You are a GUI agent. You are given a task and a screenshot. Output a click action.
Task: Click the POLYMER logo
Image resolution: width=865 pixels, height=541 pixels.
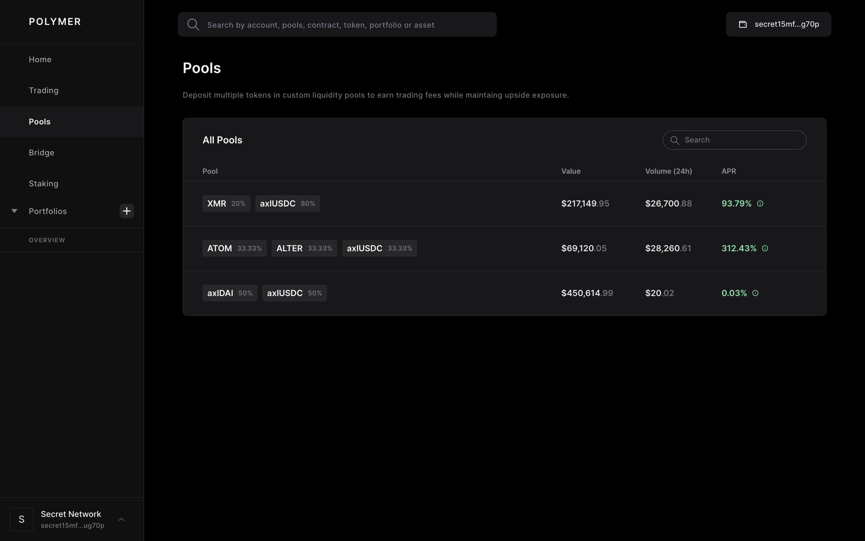point(55,21)
